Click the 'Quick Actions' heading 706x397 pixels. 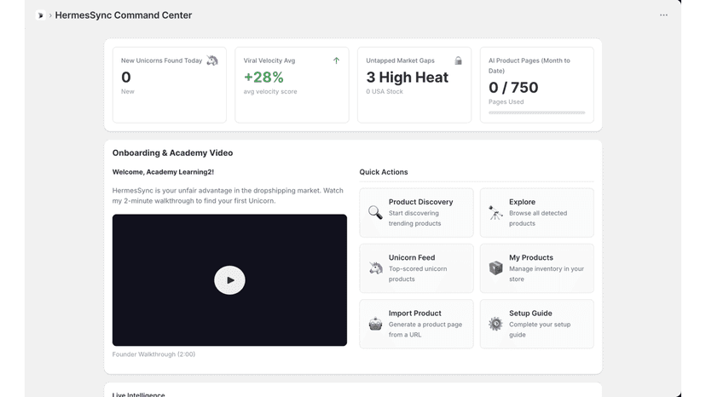[x=384, y=172]
